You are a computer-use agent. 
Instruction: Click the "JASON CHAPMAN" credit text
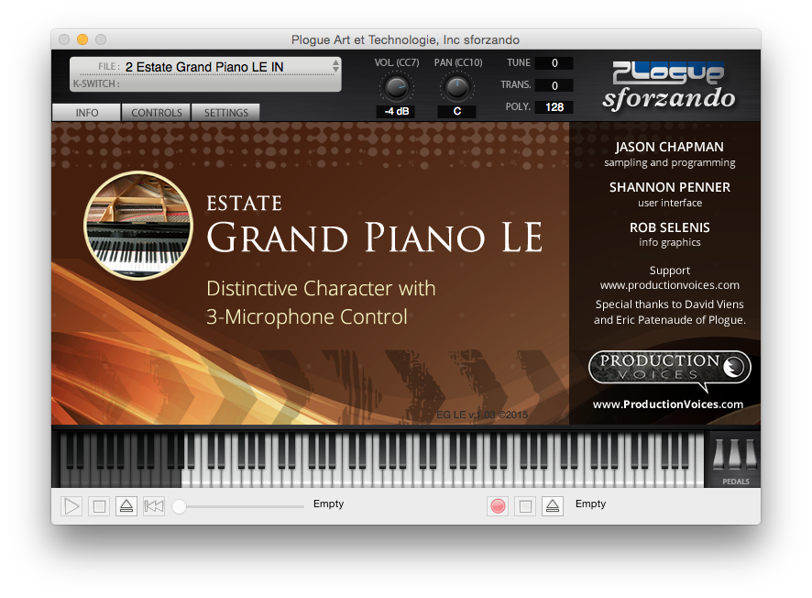[x=670, y=147]
